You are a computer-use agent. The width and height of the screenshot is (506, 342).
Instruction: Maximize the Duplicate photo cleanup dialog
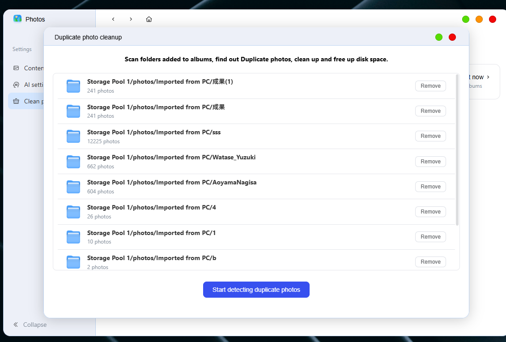(439, 37)
